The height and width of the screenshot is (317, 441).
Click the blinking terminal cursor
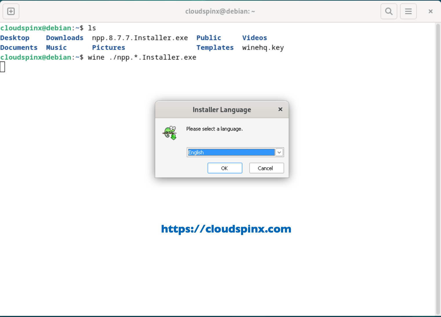pos(3,67)
